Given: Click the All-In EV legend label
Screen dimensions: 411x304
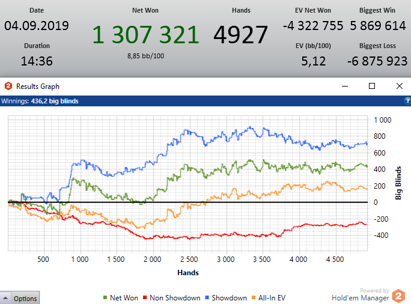Looking at the screenshot, I should tap(272, 298).
